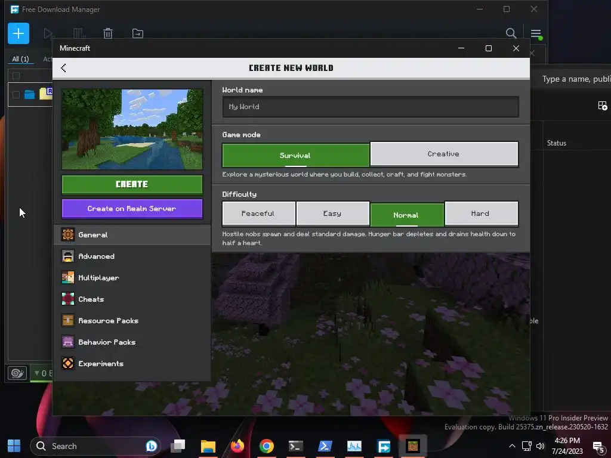Open the Multiplayer settings section

pyautogui.click(x=132, y=278)
